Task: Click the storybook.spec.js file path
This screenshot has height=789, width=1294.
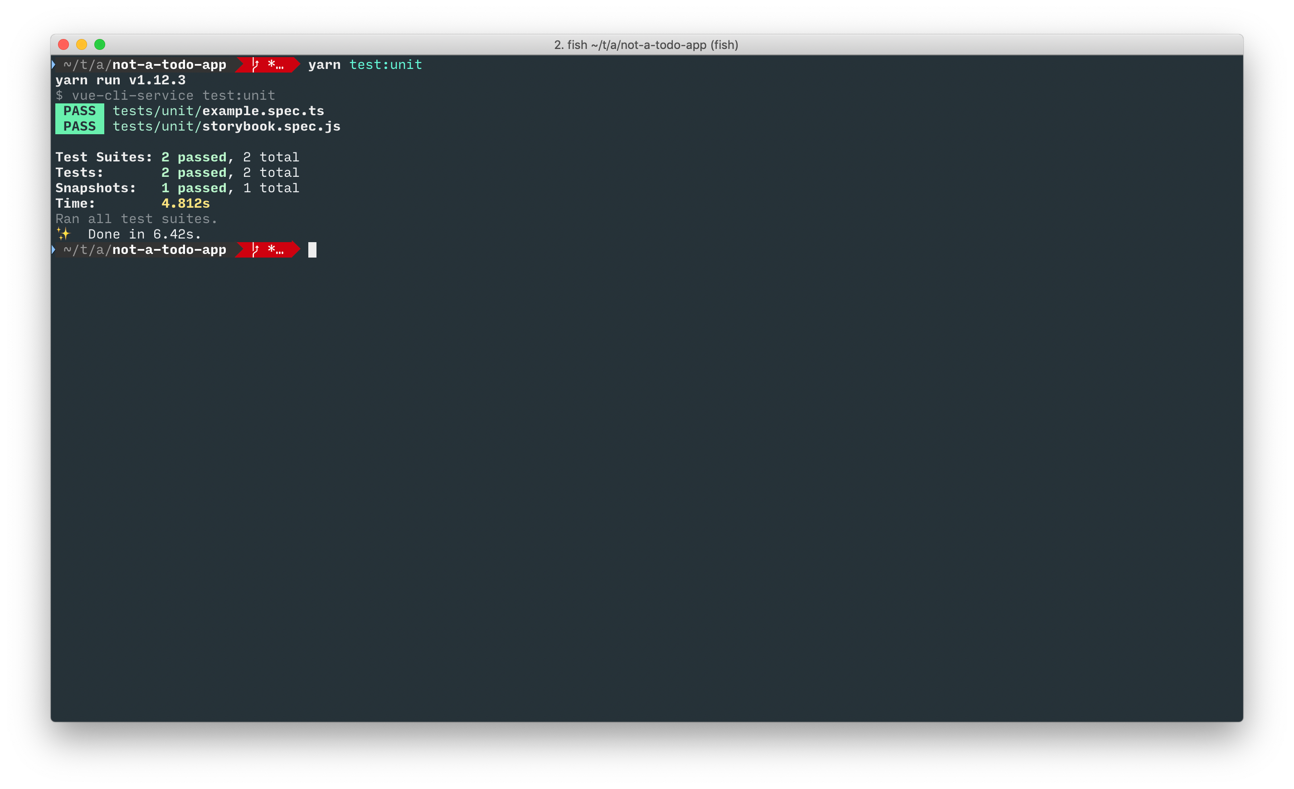Action: pyautogui.click(x=226, y=127)
